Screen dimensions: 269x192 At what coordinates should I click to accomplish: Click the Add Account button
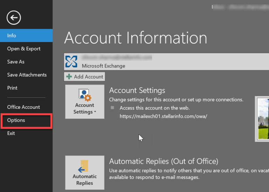pyautogui.click(x=84, y=77)
